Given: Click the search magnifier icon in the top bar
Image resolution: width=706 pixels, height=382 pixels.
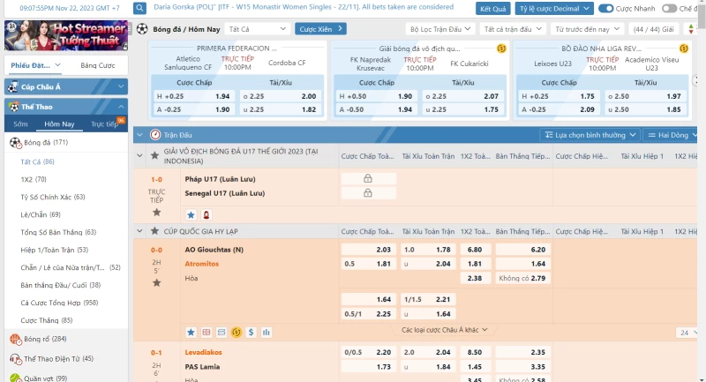Looking at the screenshot, I should [139, 8].
